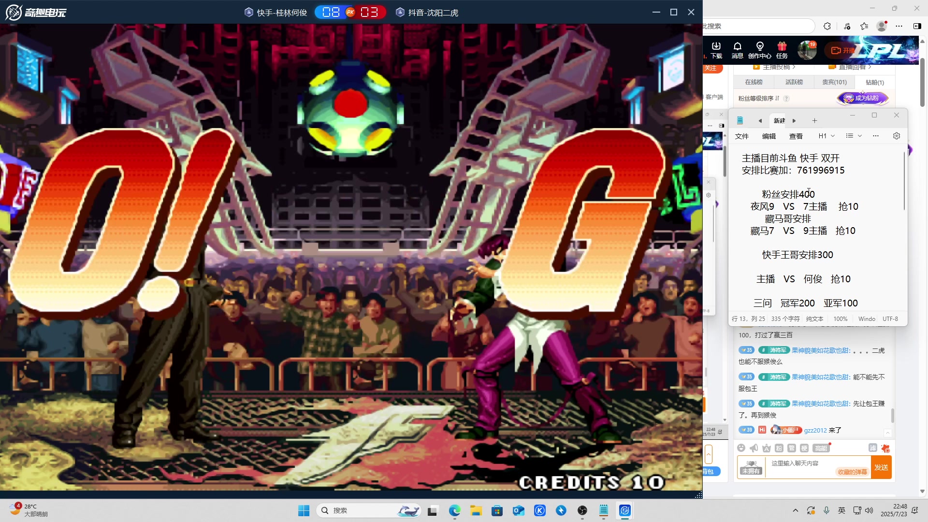Open File Explorer from taskbar
Screen dimensions: 928x522
coord(476,510)
